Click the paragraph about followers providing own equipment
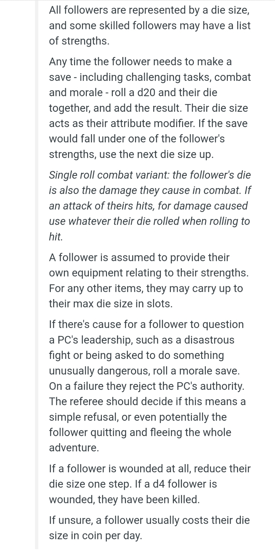 pos(148,280)
